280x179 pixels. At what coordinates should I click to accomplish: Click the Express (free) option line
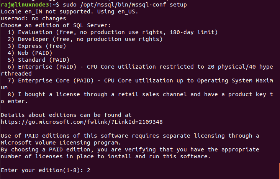(36, 46)
